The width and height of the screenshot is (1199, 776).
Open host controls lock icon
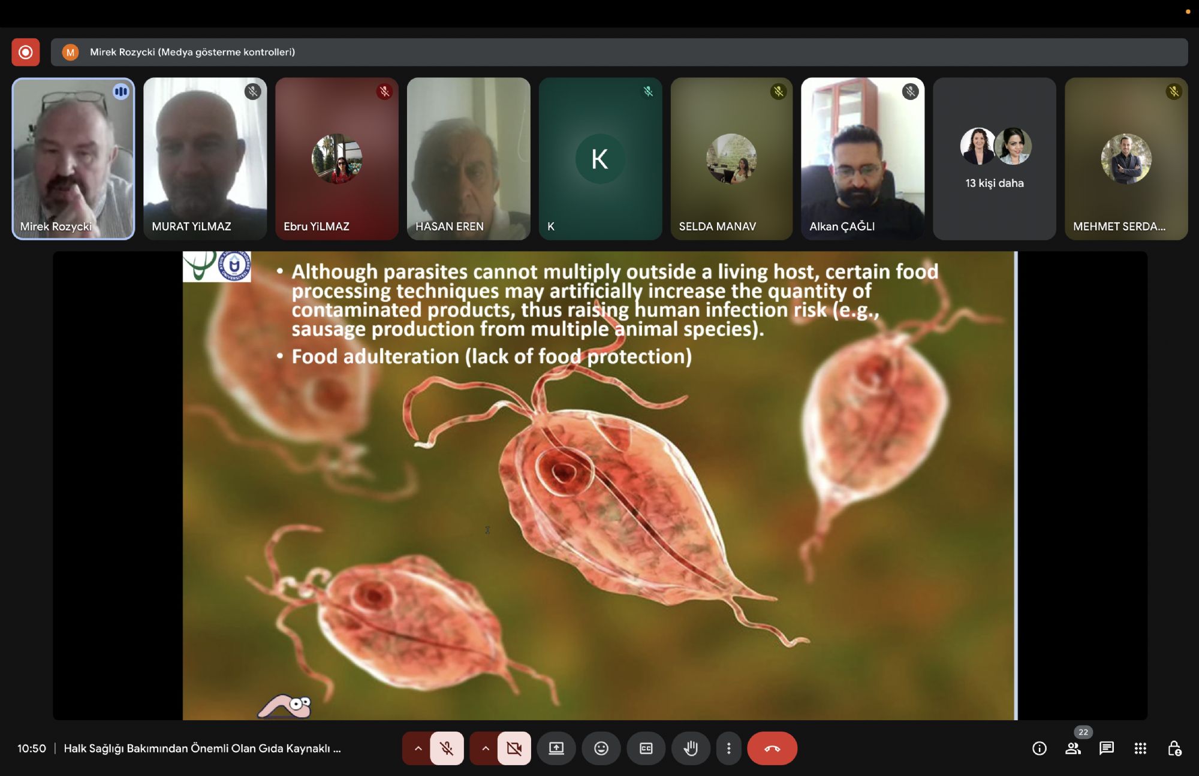1174,748
